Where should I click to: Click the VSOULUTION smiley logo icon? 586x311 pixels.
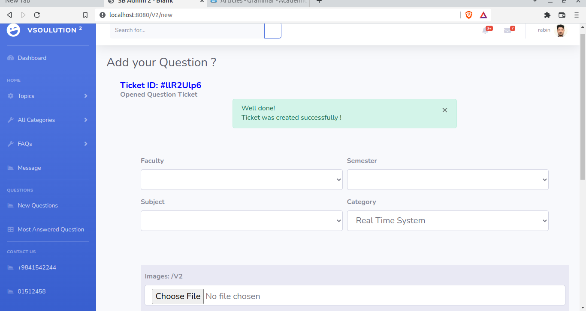pos(13,30)
